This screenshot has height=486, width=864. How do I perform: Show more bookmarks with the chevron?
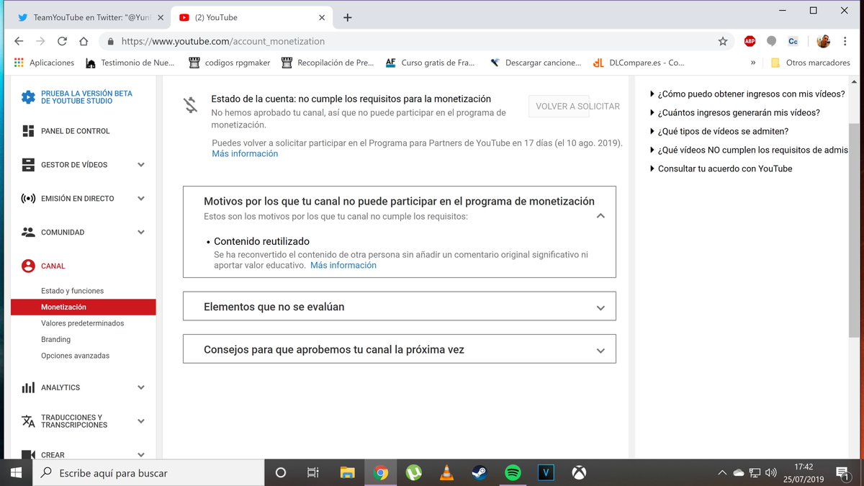point(753,63)
